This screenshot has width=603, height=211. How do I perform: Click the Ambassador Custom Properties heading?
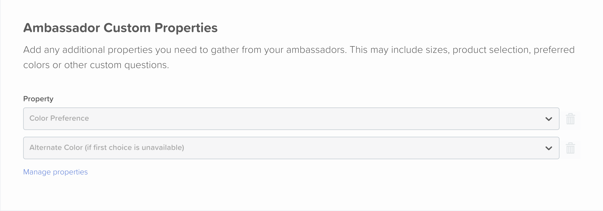pyautogui.click(x=120, y=28)
